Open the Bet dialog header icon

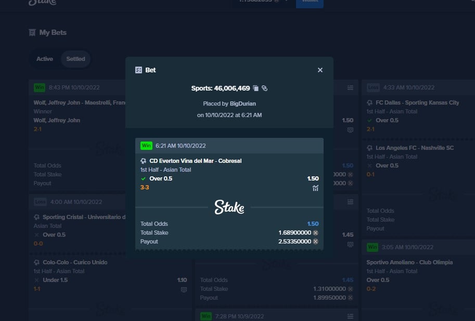(138, 70)
